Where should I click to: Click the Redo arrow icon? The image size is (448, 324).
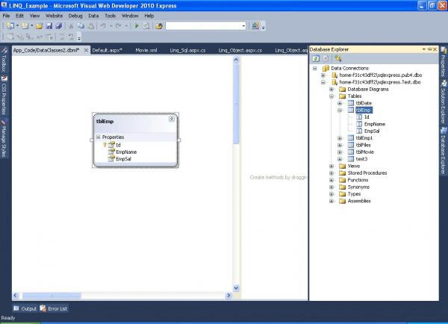click(x=119, y=26)
